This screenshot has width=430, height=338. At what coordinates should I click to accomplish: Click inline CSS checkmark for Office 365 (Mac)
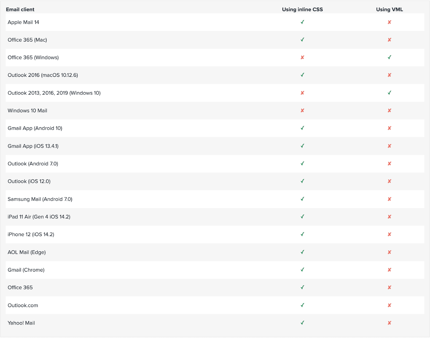click(302, 40)
